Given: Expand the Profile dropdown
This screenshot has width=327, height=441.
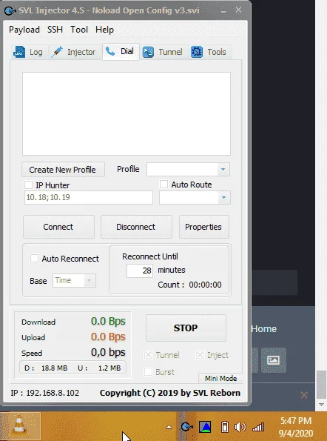Looking at the screenshot, I should (223, 169).
